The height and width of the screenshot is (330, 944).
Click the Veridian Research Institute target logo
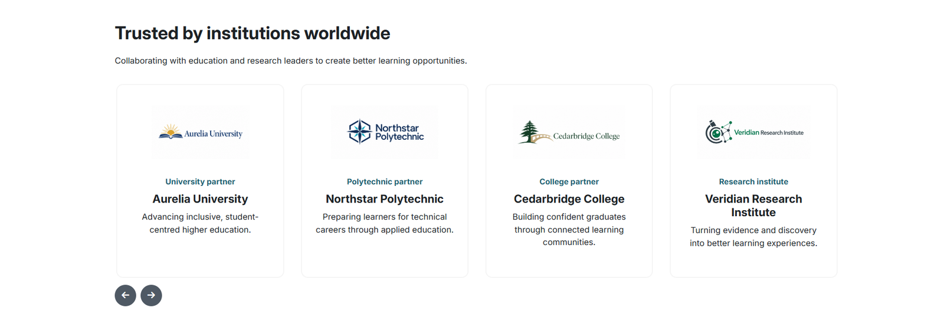(x=753, y=132)
